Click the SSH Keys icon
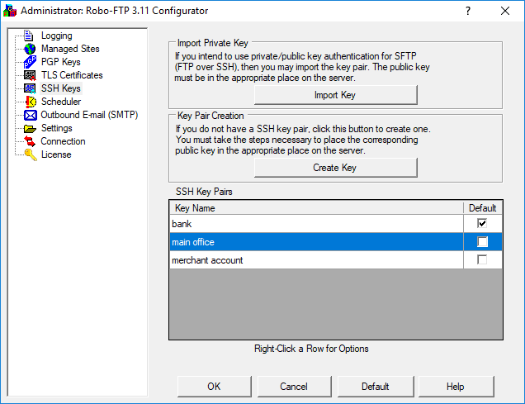This screenshot has width=525, height=404. [30, 88]
